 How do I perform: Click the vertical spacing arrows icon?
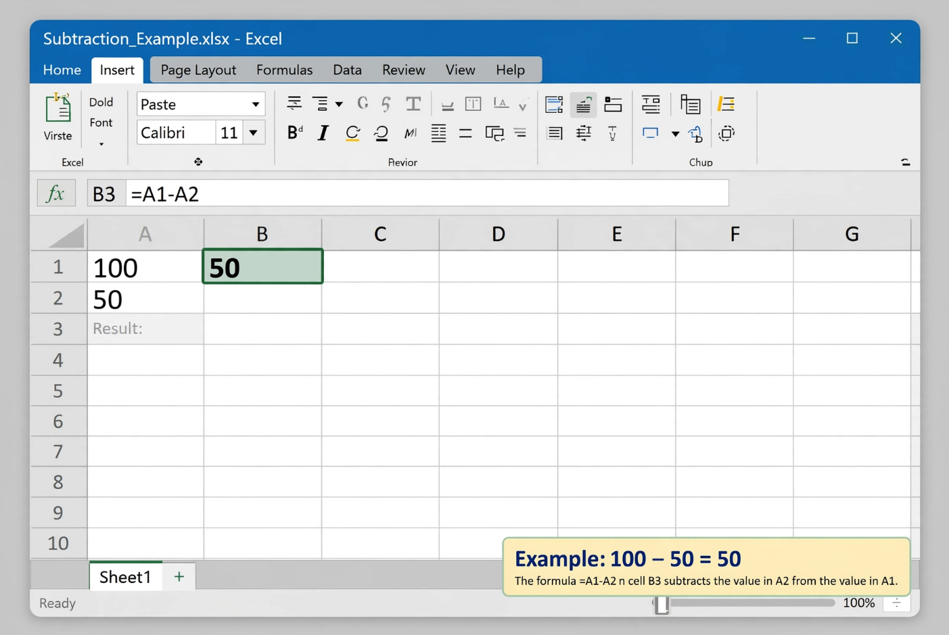pos(583,133)
